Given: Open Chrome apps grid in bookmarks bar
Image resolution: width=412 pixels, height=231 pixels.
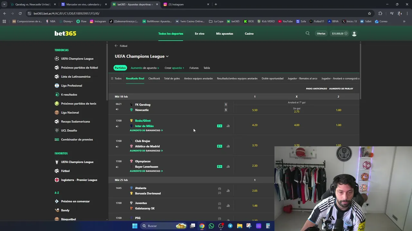Looking at the screenshot, I should (4, 21).
